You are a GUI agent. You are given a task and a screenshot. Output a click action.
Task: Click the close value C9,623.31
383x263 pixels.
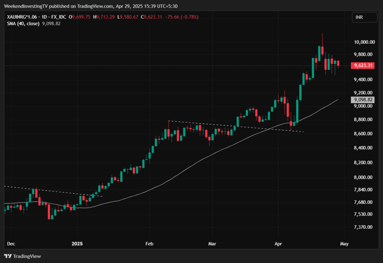click(151, 17)
